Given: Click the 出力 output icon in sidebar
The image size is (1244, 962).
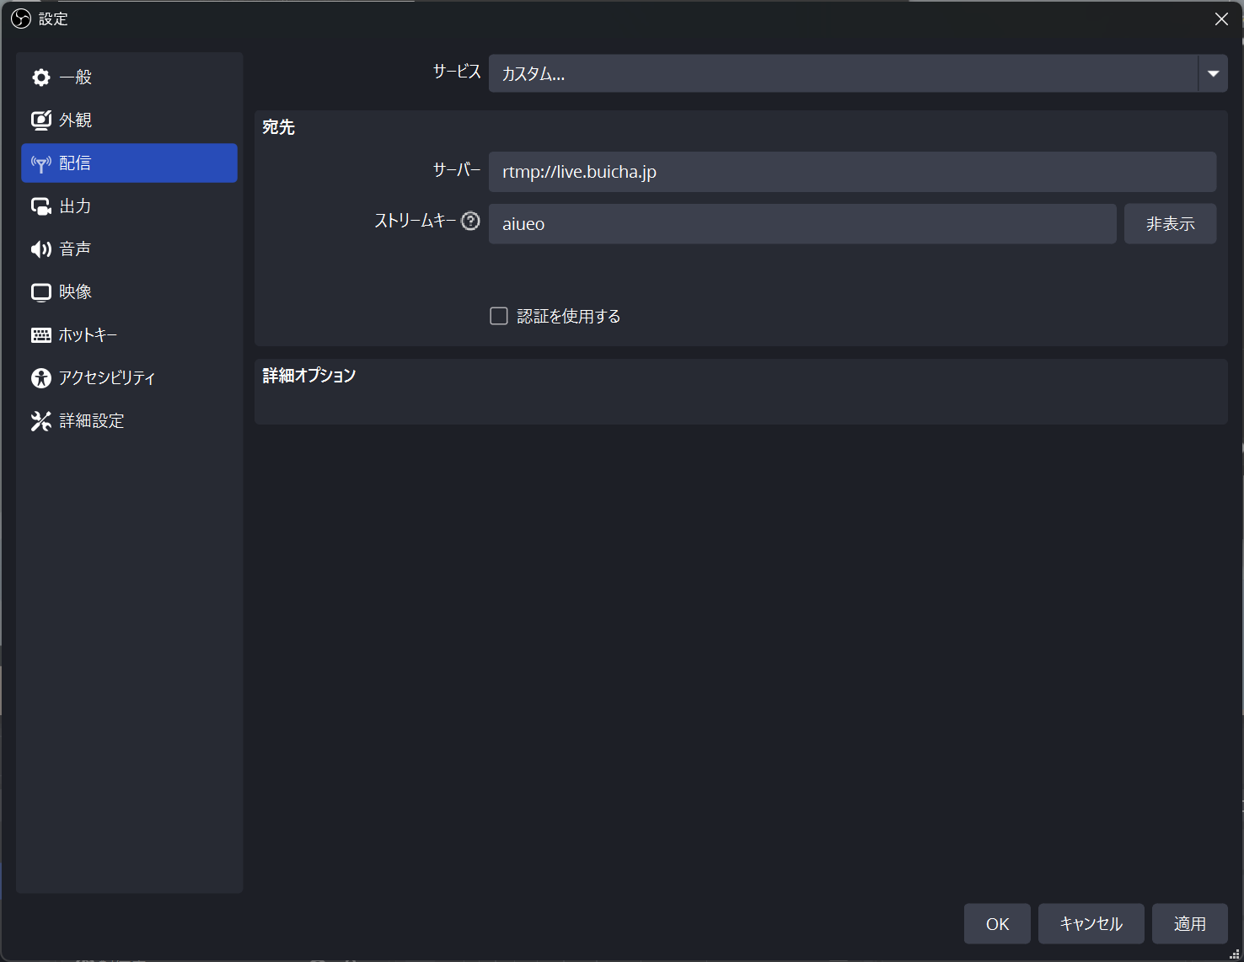Looking at the screenshot, I should [x=40, y=206].
